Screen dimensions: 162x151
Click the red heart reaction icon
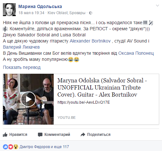[11, 147]
